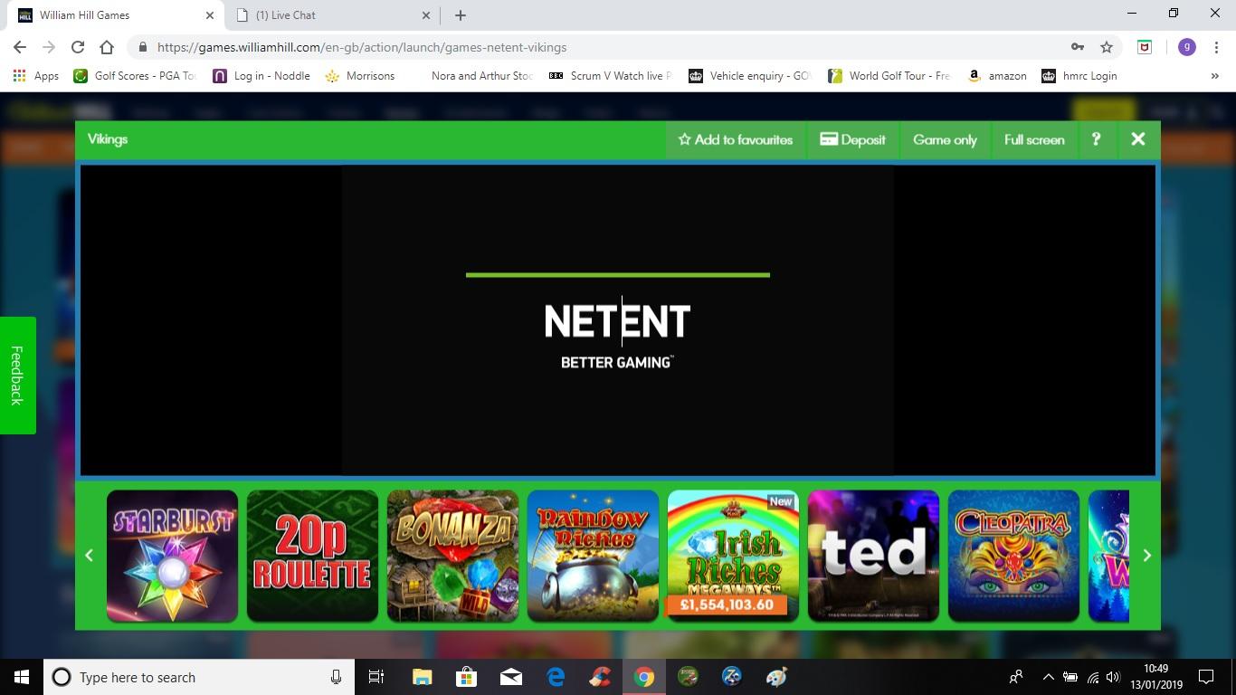Open Google Chrome from the taskbar
Viewport: 1236px width, 695px height.
[x=643, y=677]
